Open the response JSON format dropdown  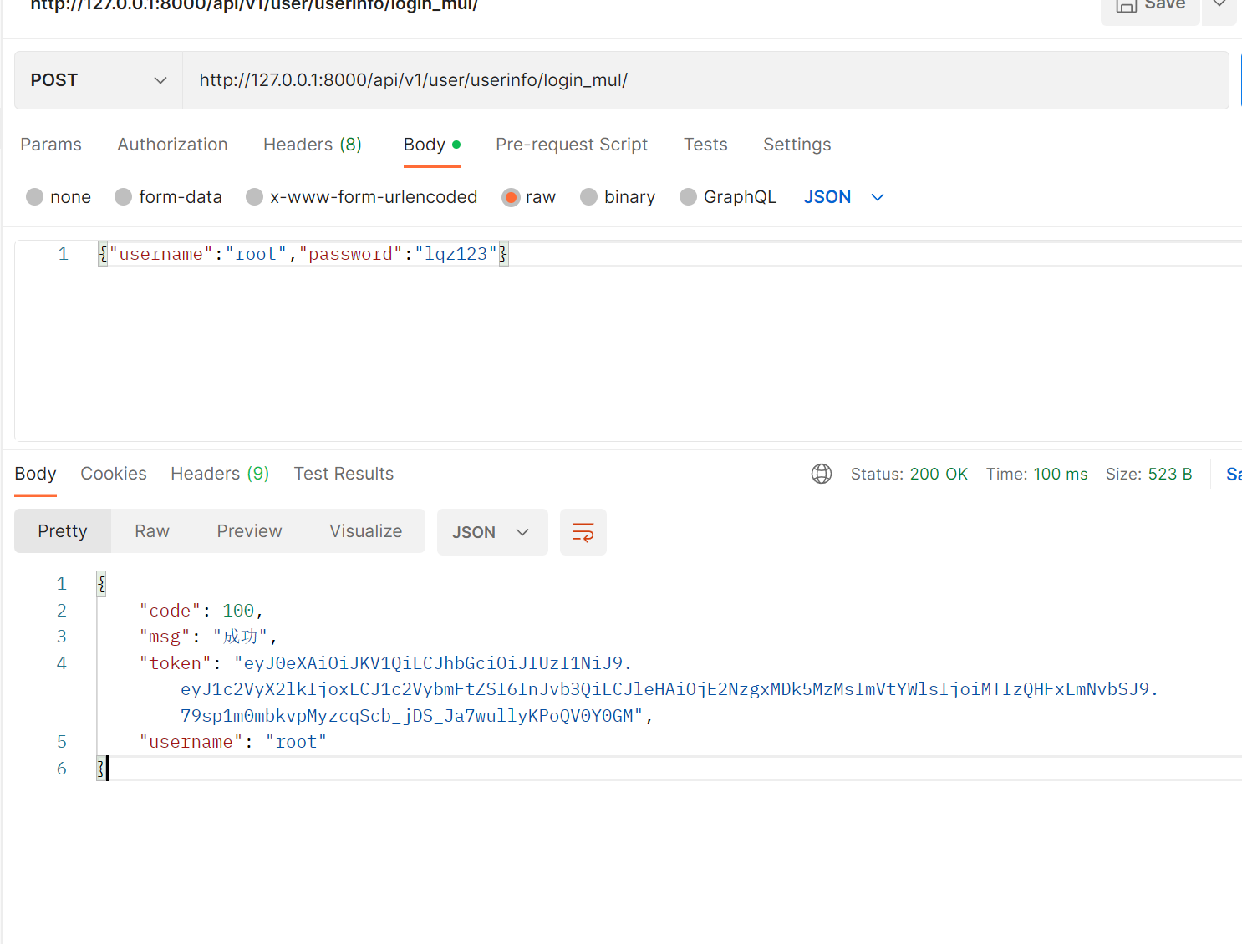pyautogui.click(x=492, y=532)
